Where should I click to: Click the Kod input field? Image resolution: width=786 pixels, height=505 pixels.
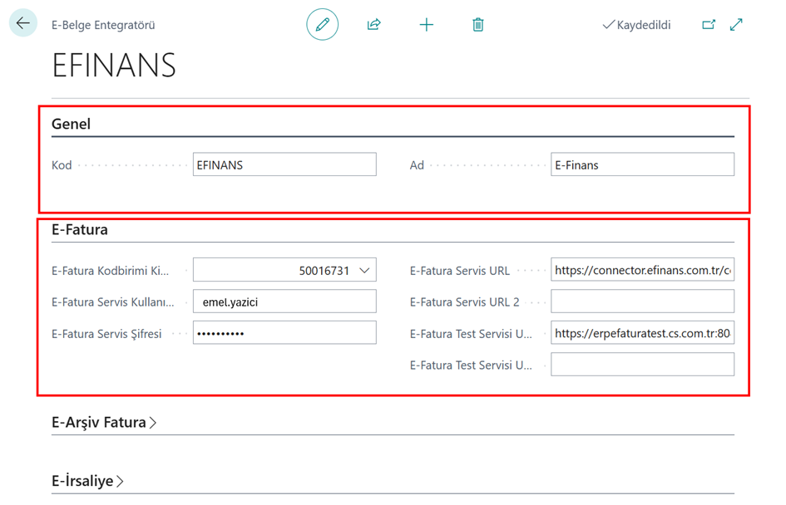pos(284,164)
